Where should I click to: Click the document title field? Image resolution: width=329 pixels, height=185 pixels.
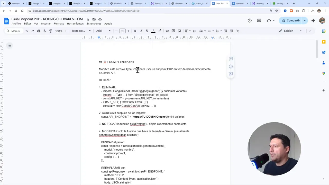[x=47, y=19]
